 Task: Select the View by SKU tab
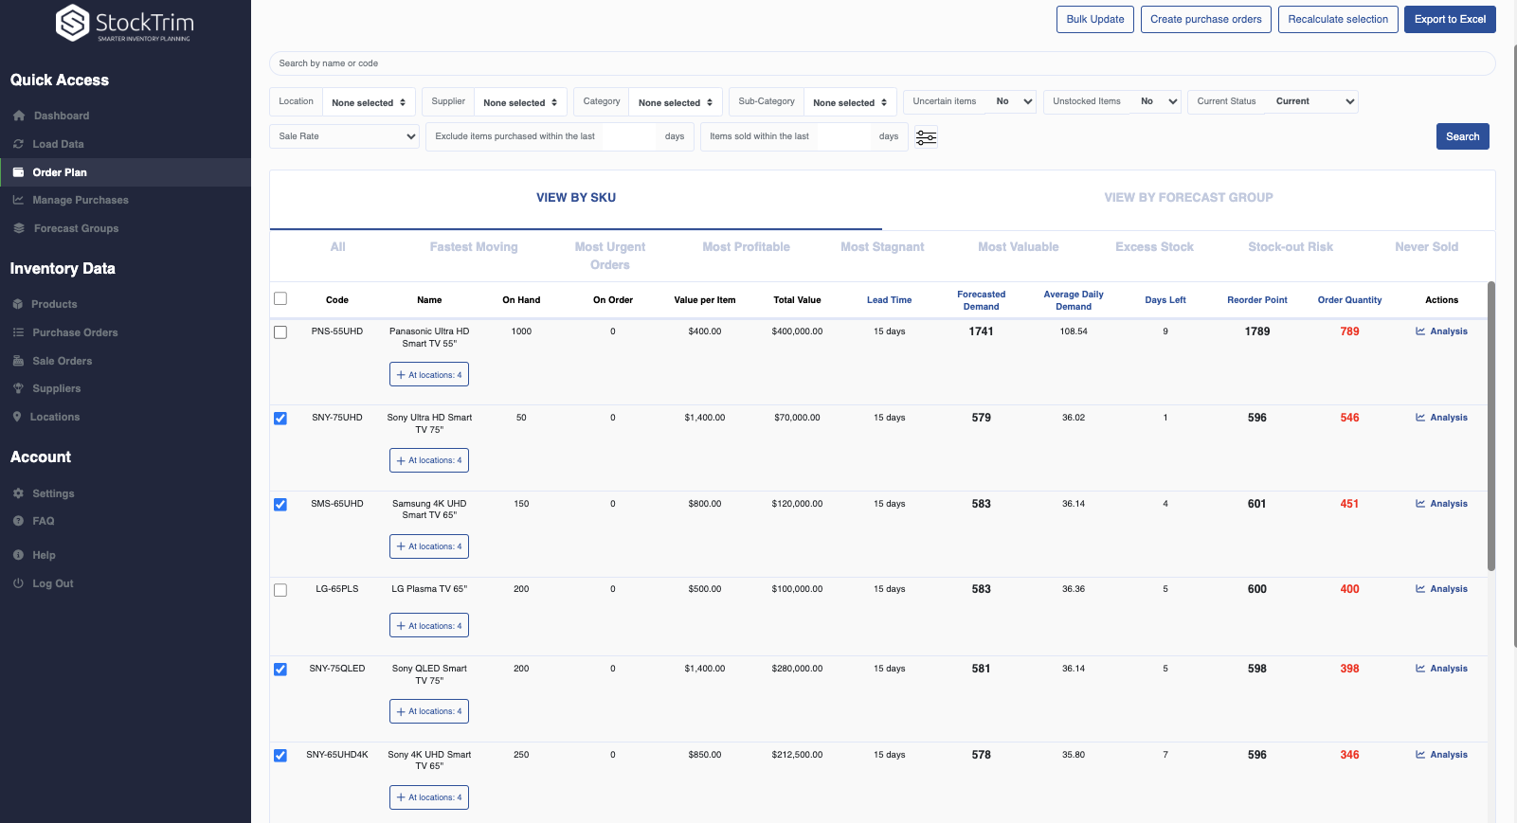click(576, 198)
